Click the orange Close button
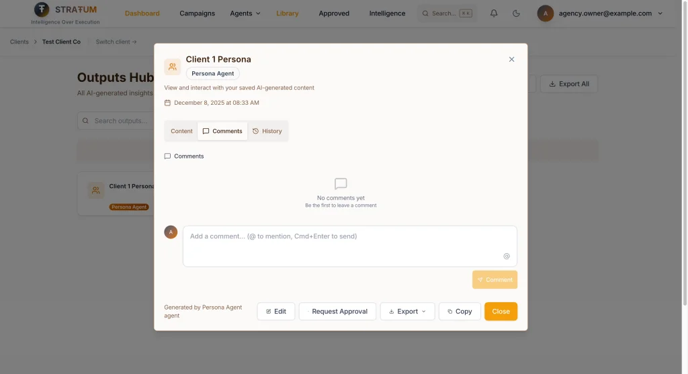The width and height of the screenshot is (688, 374). point(501,312)
